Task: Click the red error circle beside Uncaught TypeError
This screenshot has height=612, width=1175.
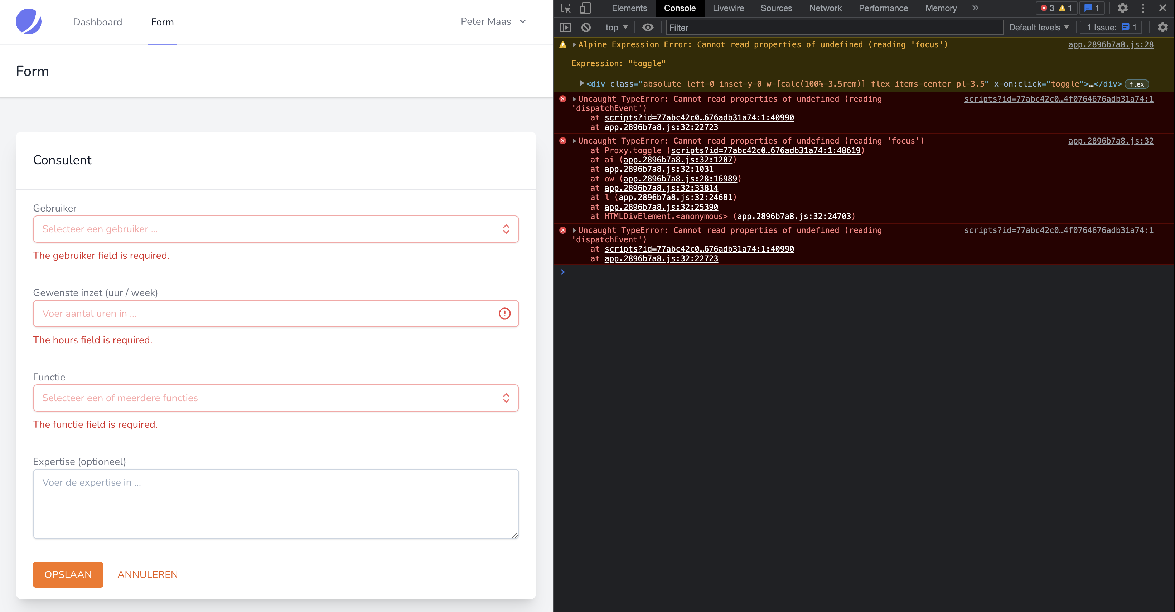Action: [x=562, y=99]
